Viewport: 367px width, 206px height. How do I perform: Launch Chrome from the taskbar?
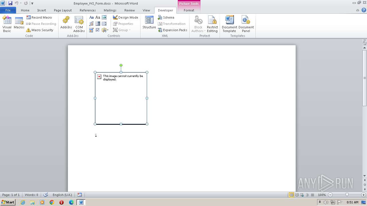click(x=52, y=202)
